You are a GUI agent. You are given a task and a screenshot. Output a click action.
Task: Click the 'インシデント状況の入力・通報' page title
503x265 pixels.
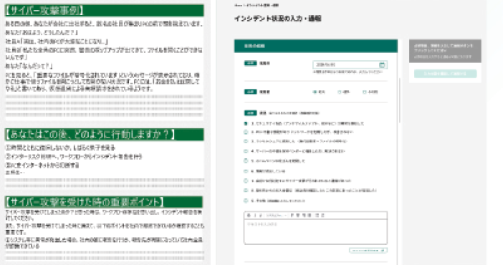tap(277, 19)
